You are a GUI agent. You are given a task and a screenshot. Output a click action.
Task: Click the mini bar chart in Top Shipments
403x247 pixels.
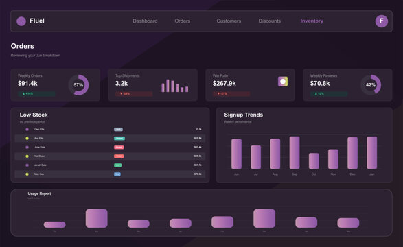[175, 86]
